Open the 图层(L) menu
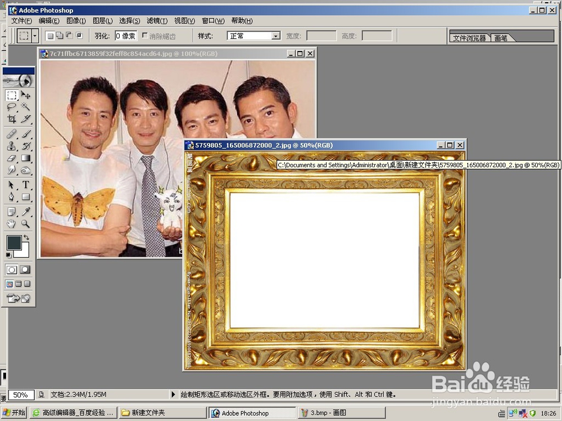Viewport: 562px width, 421px height. tap(102, 21)
